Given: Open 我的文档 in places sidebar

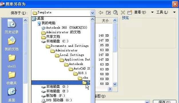Looking at the screenshot, I should [12, 43].
